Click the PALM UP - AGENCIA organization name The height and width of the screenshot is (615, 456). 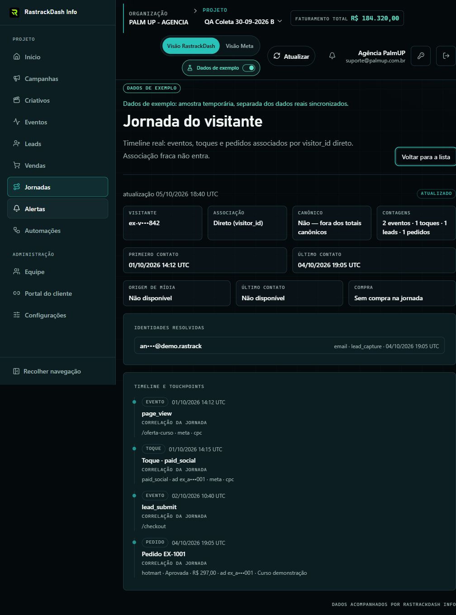point(158,22)
